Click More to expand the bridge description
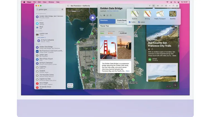Image resolution: width=209 pixels, height=117 pixels. coord(128,71)
